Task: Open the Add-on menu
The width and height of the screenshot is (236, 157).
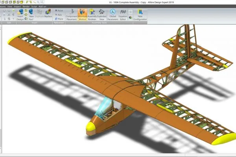Action: [42, 7]
